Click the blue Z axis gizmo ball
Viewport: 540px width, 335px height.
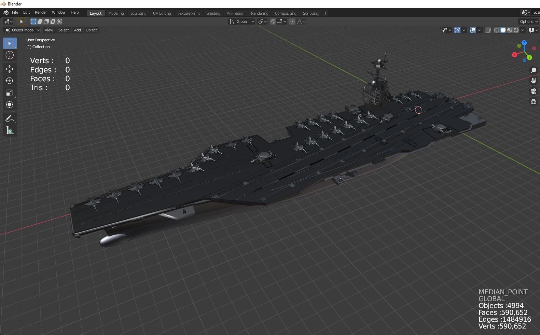point(524,43)
